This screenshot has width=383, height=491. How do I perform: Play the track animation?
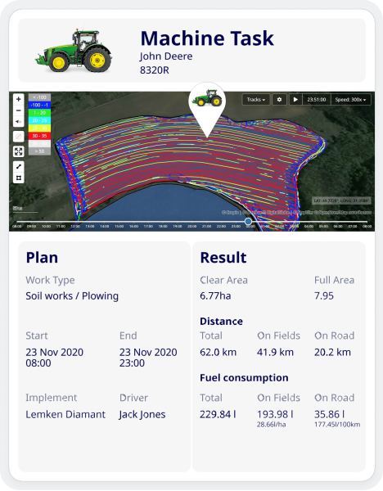(x=295, y=100)
